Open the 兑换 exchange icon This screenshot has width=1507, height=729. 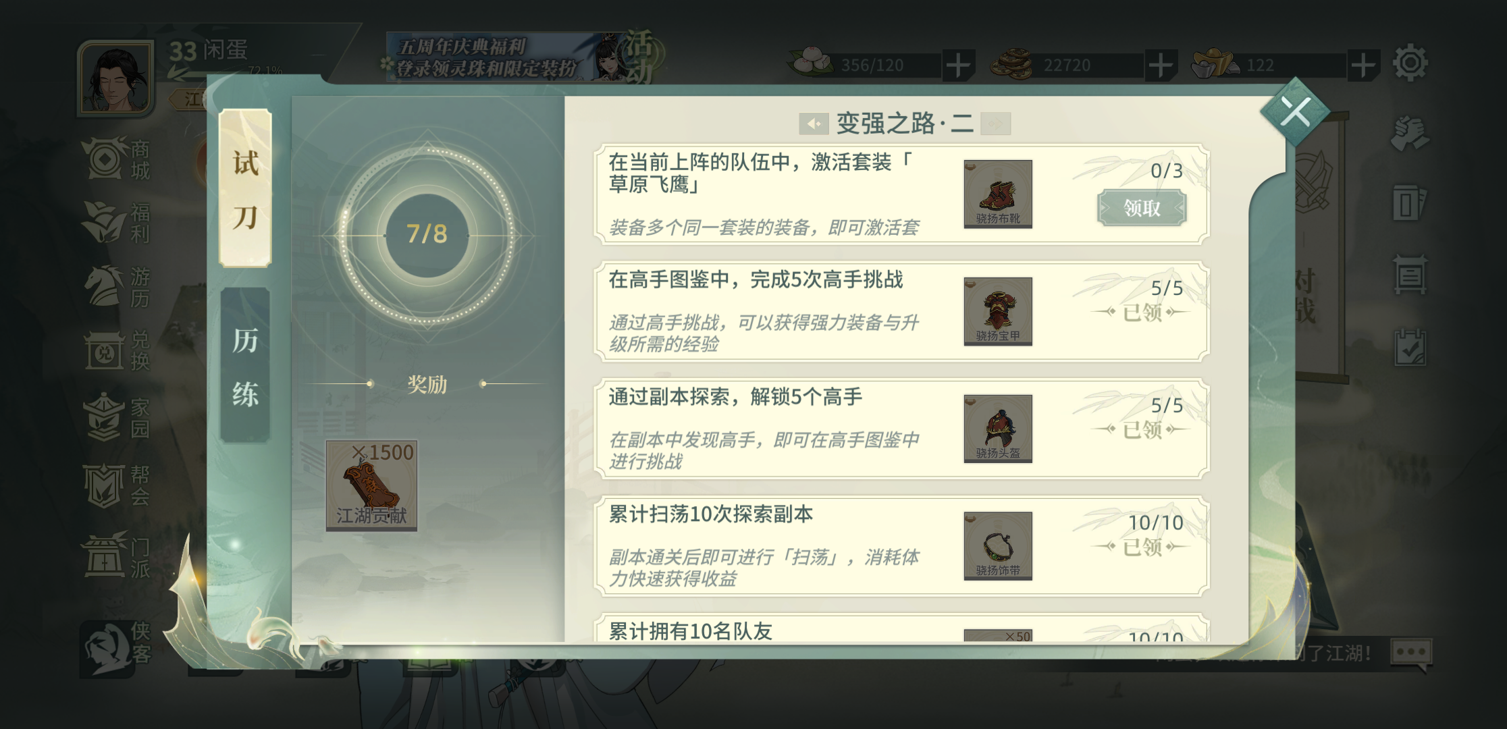pos(116,350)
